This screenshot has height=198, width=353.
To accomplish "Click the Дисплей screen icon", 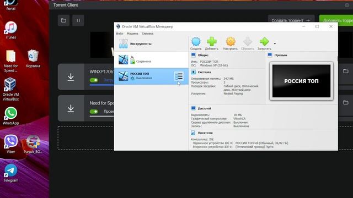I will pos(194,108).
